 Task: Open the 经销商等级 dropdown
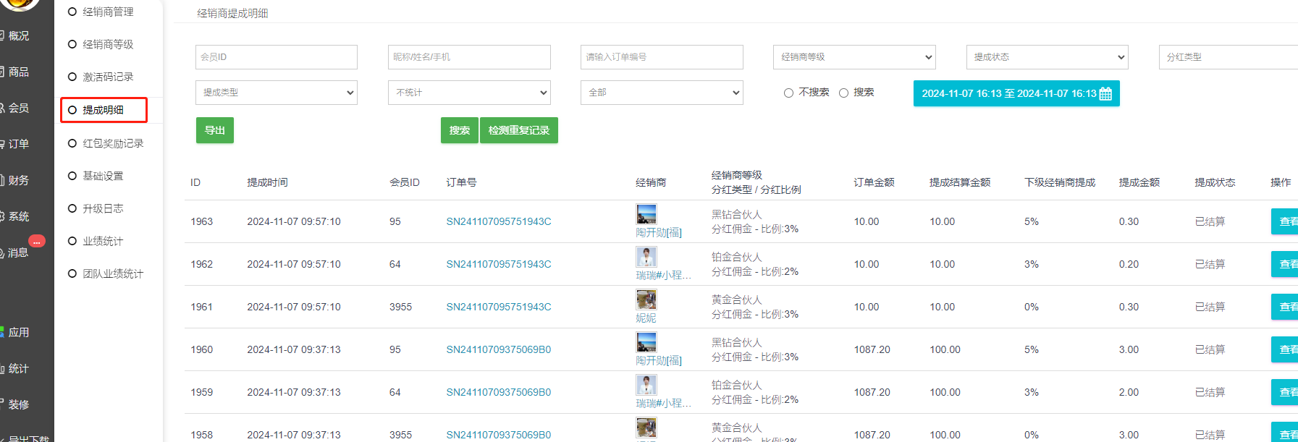pyautogui.click(x=854, y=57)
